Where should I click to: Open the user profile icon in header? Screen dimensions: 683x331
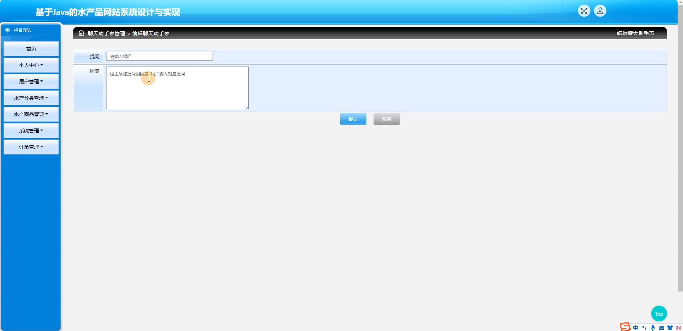pos(600,11)
